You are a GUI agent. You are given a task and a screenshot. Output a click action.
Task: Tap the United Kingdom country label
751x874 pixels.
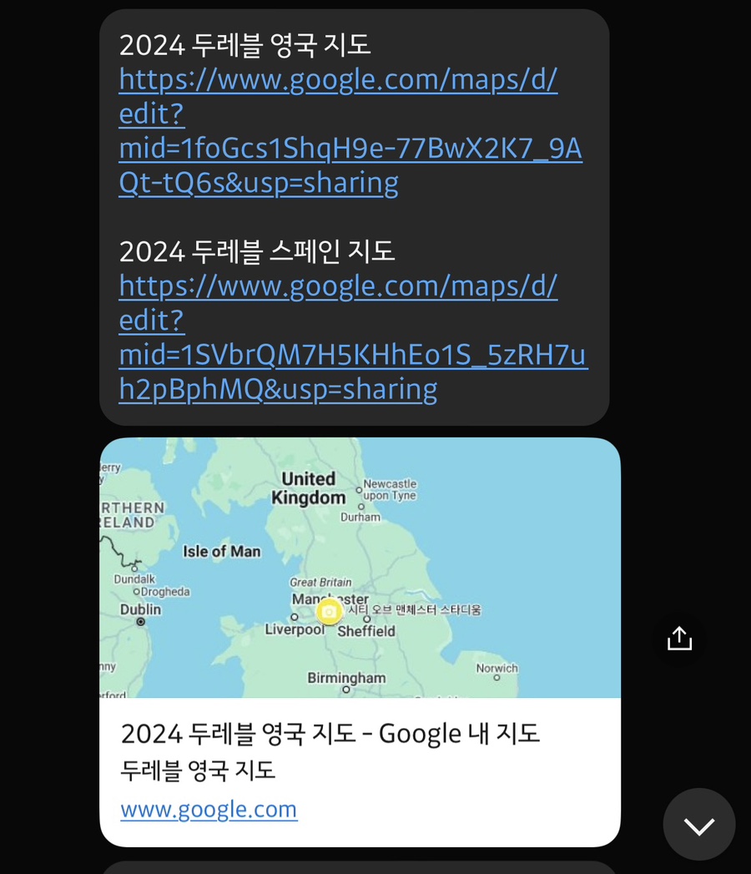[308, 488]
